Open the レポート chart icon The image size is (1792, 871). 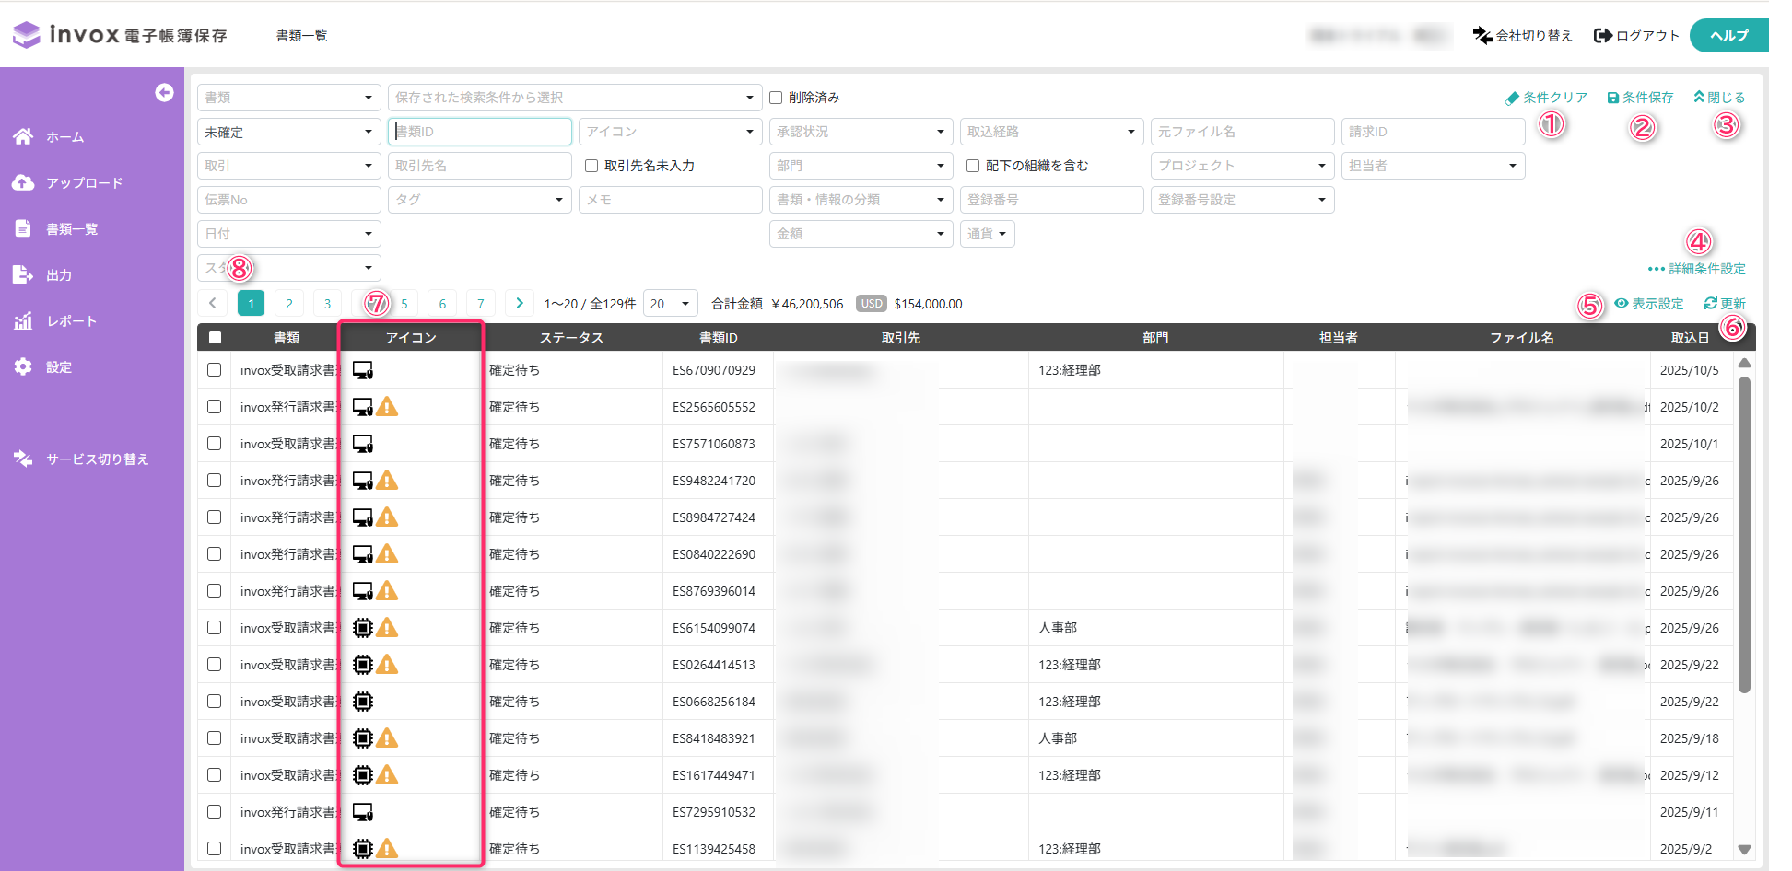23,320
